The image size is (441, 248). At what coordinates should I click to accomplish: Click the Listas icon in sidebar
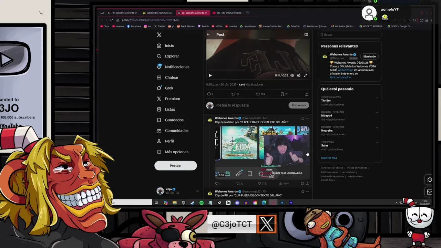click(x=159, y=109)
